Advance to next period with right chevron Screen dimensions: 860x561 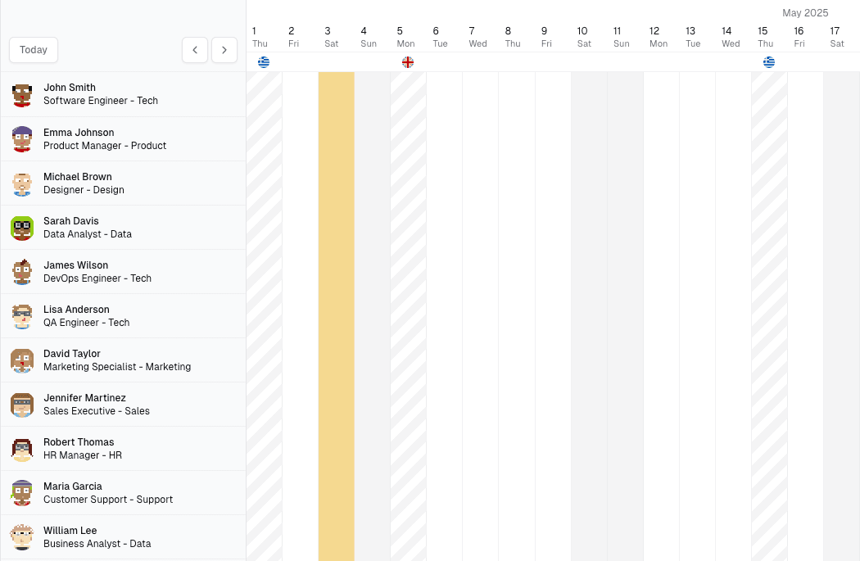[x=224, y=50]
